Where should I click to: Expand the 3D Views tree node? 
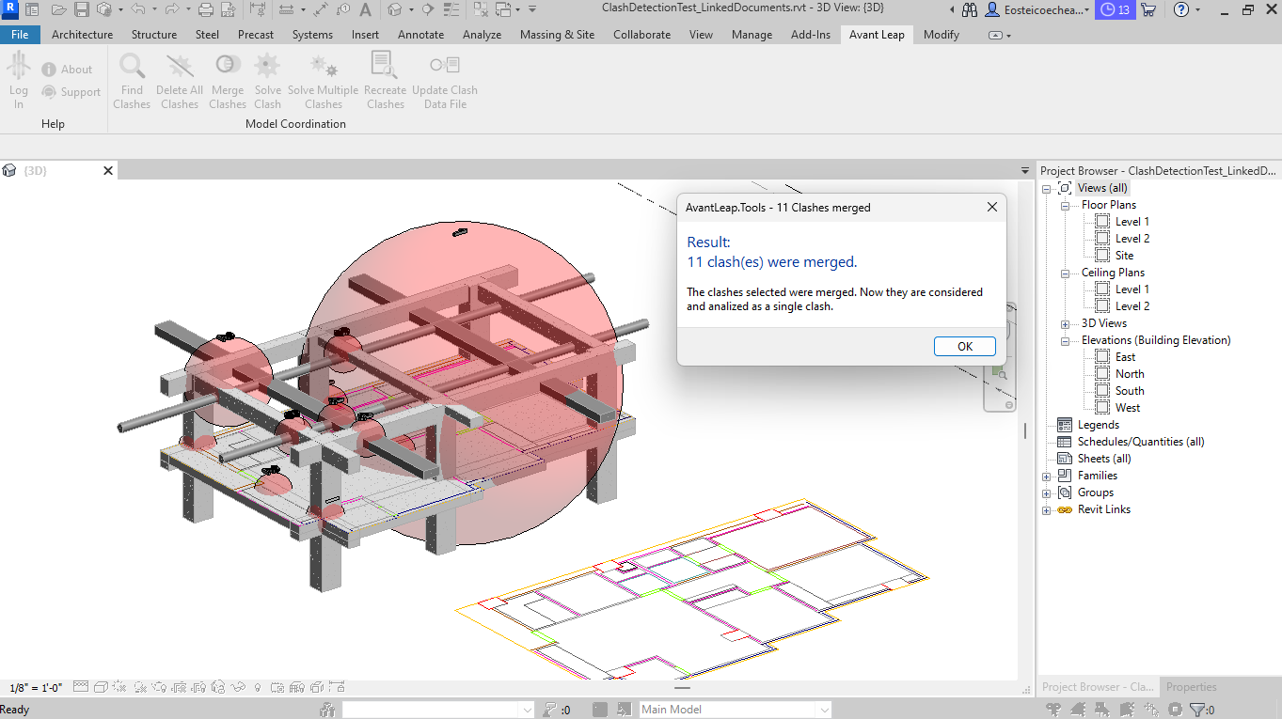point(1065,323)
